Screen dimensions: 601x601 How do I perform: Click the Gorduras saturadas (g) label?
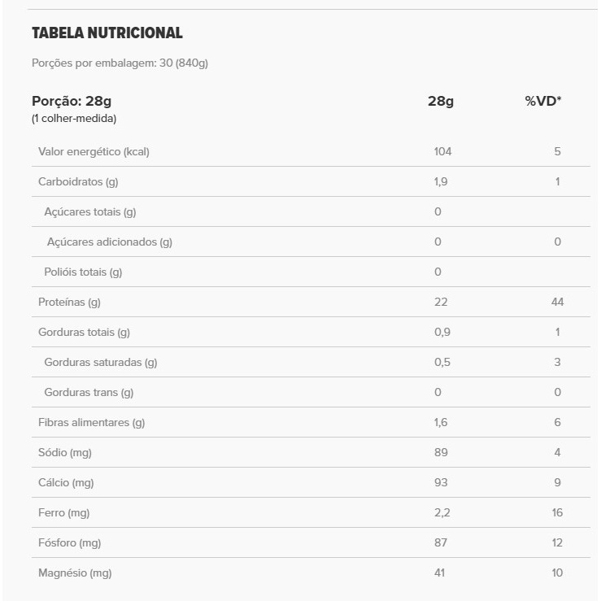tap(101, 362)
